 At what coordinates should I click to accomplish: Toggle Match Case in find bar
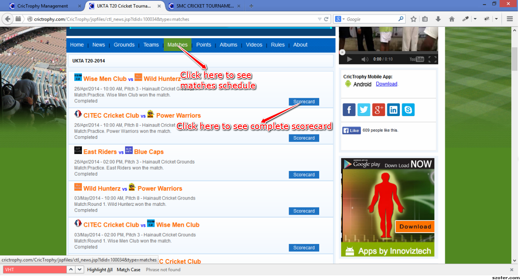(x=129, y=270)
